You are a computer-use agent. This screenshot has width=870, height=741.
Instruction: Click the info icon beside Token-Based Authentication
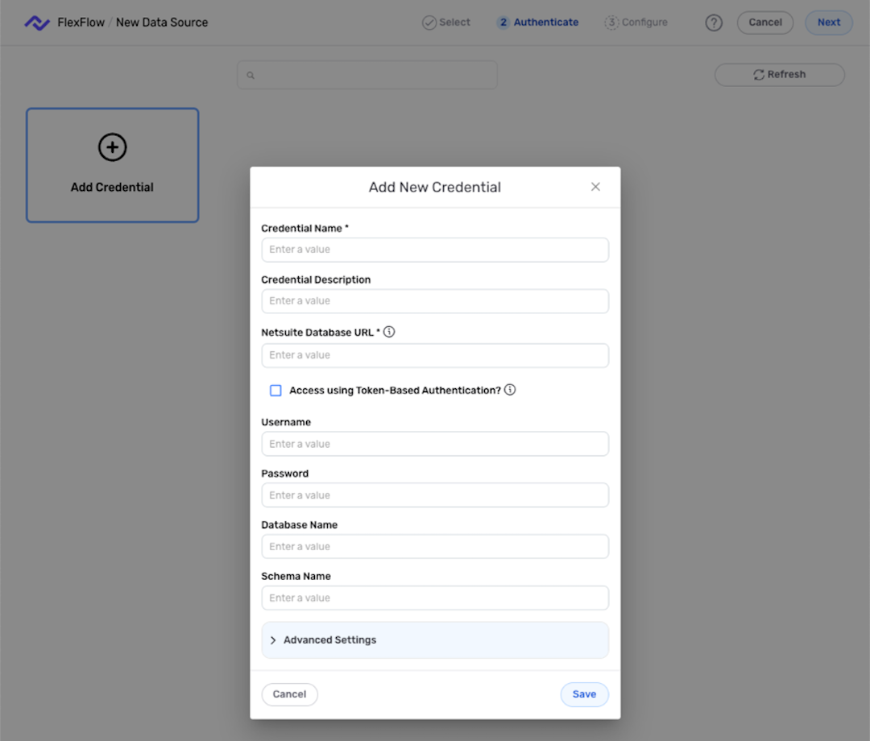click(x=510, y=390)
